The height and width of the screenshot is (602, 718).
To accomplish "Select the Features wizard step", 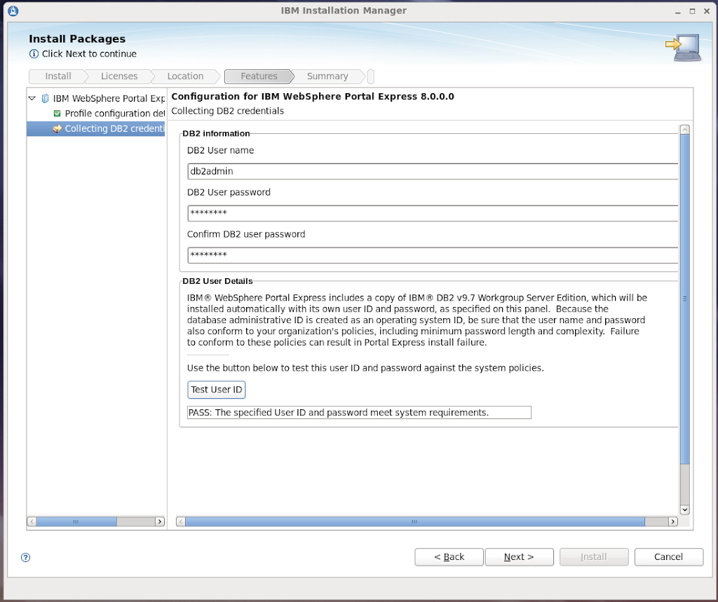I will click(259, 76).
